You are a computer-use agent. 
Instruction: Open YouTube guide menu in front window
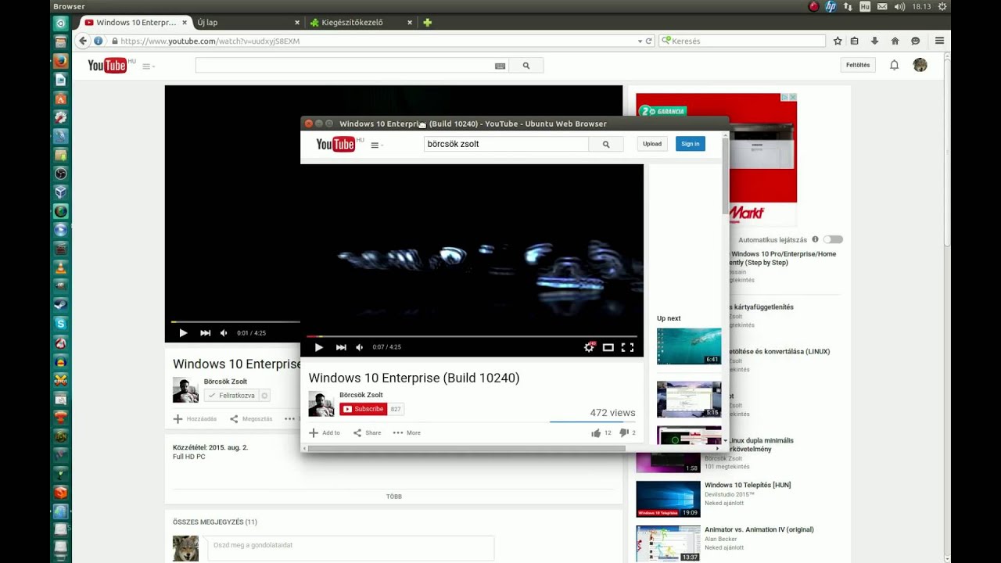[376, 145]
